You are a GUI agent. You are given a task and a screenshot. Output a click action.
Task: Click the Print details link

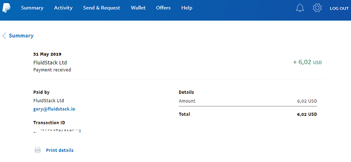pyautogui.click(x=60, y=150)
